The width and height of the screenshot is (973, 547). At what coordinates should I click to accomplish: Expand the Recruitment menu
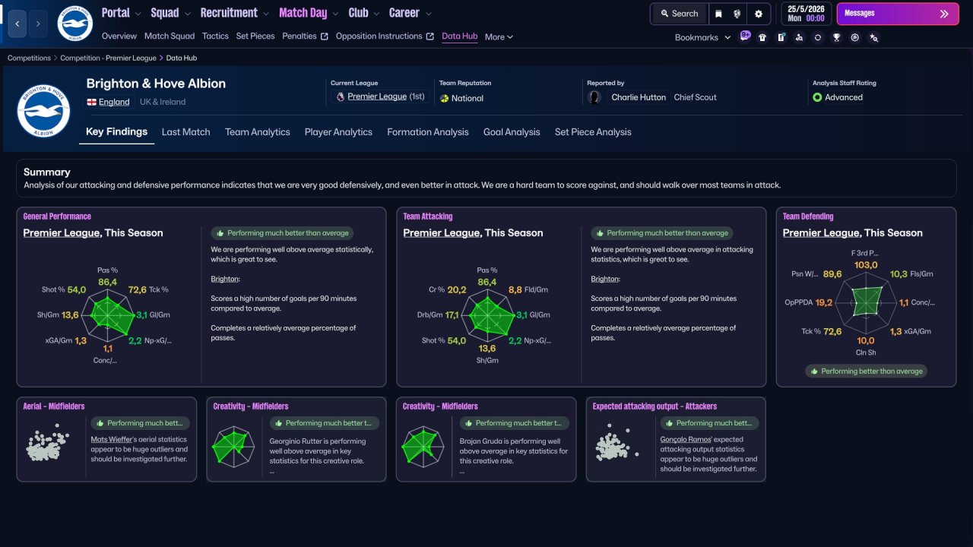coord(235,13)
